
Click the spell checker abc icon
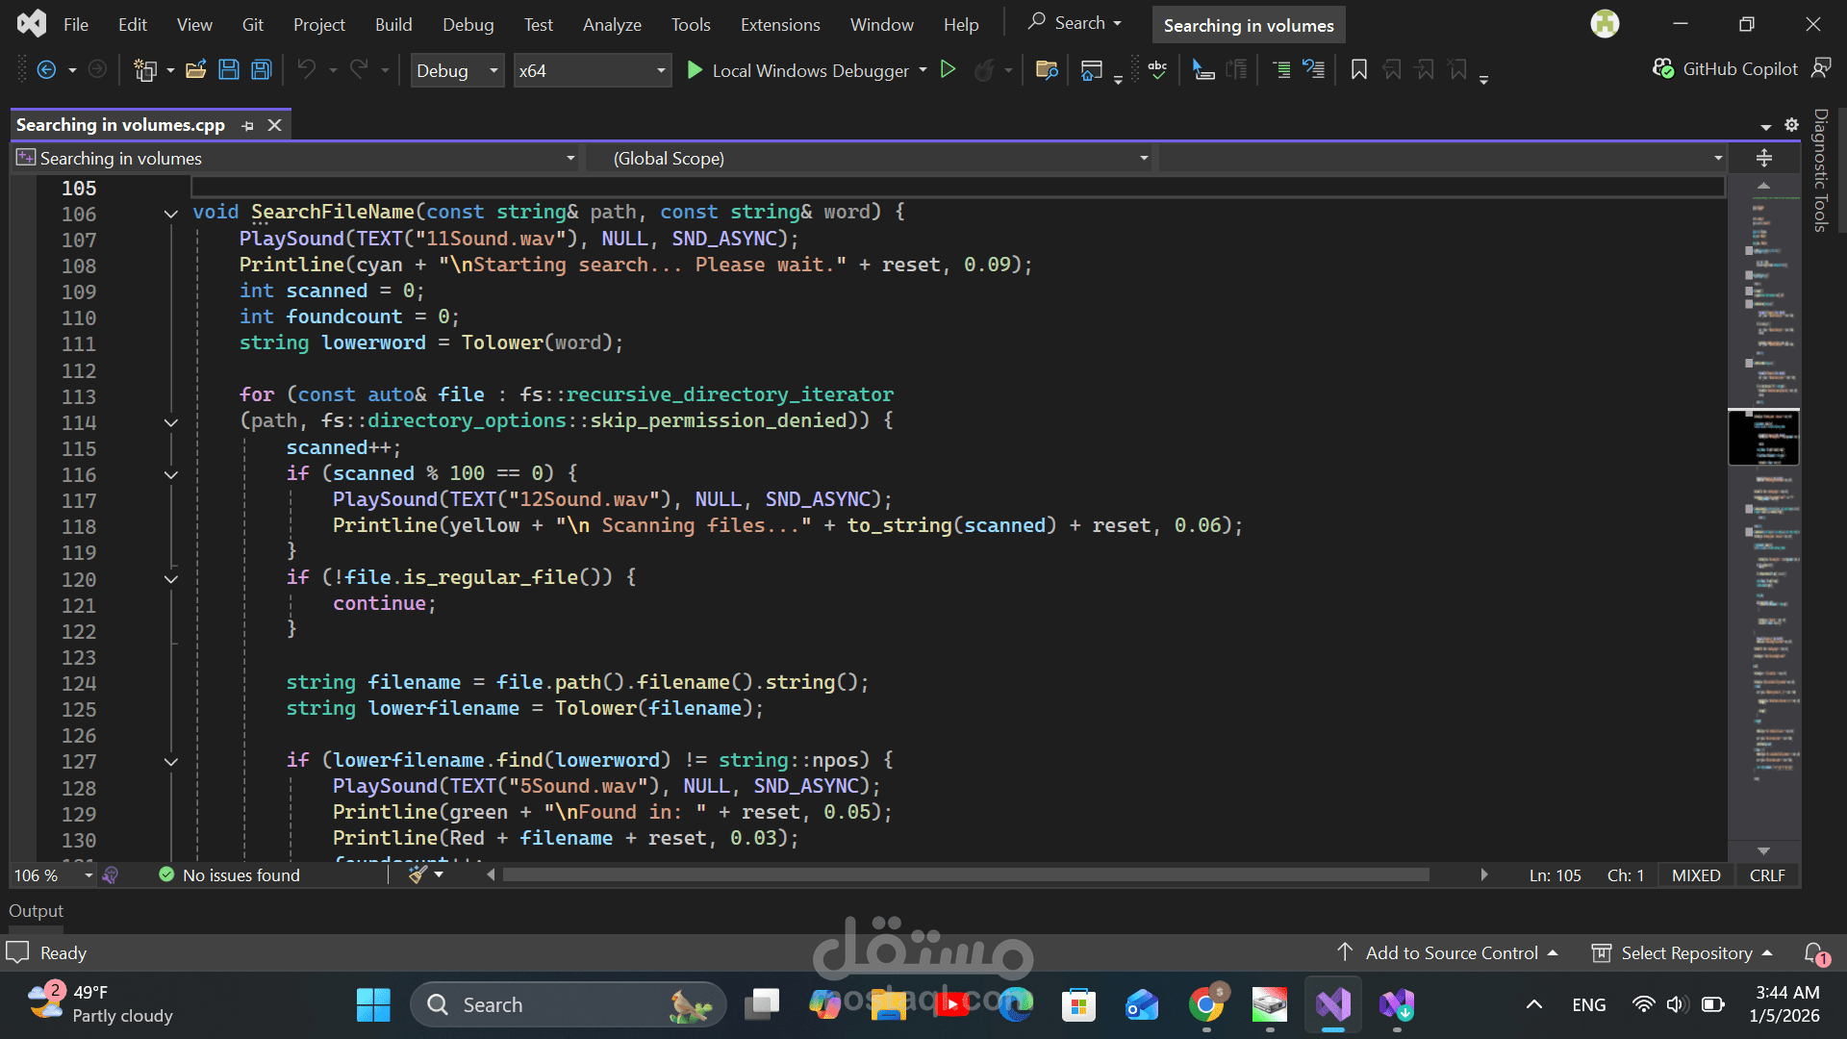coord(1157,70)
